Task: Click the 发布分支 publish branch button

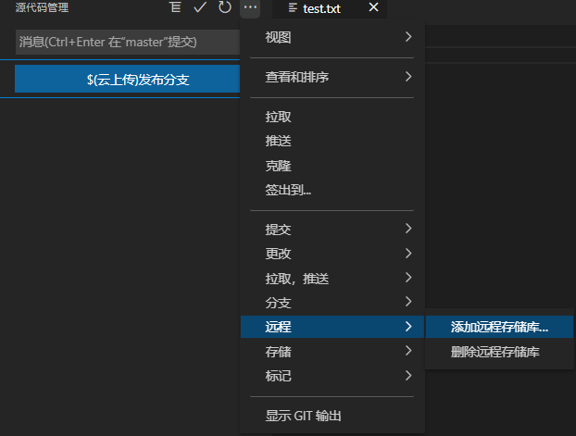Action: coord(127,79)
